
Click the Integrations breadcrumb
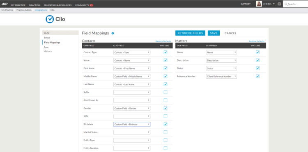coord(41,10)
